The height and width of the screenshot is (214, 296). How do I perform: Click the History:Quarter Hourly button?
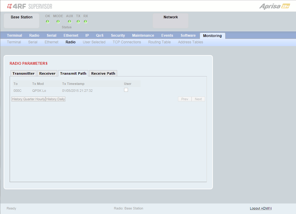click(x=29, y=99)
